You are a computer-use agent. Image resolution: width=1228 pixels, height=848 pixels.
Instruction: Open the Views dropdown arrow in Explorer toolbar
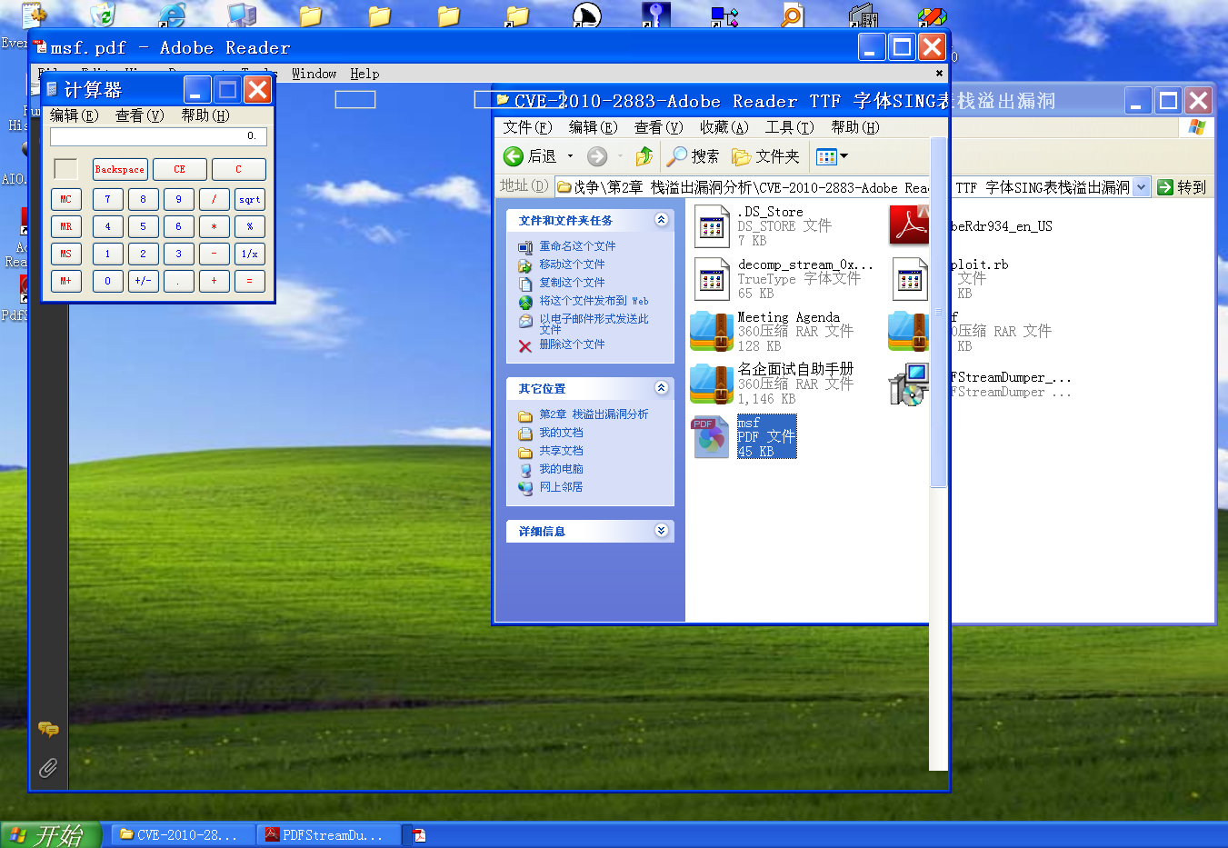(844, 156)
